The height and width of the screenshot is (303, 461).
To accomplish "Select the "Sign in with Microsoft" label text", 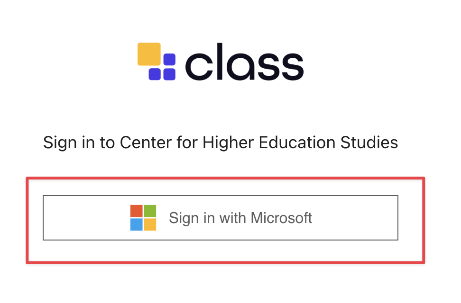I will (240, 218).
